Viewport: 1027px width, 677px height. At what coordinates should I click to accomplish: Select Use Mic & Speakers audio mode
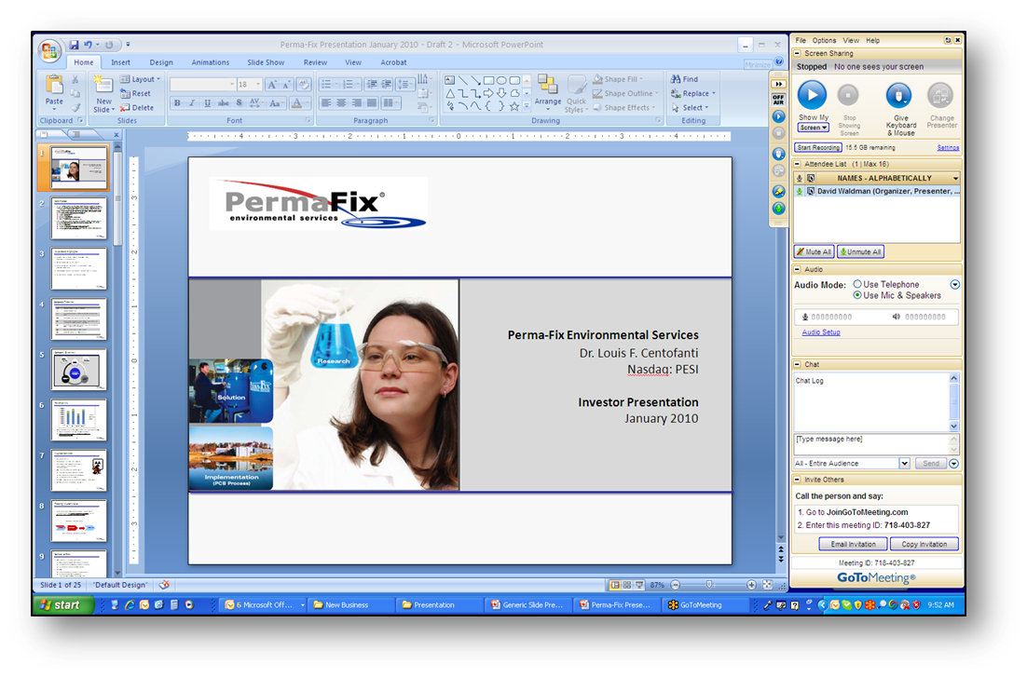(x=857, y=295)
